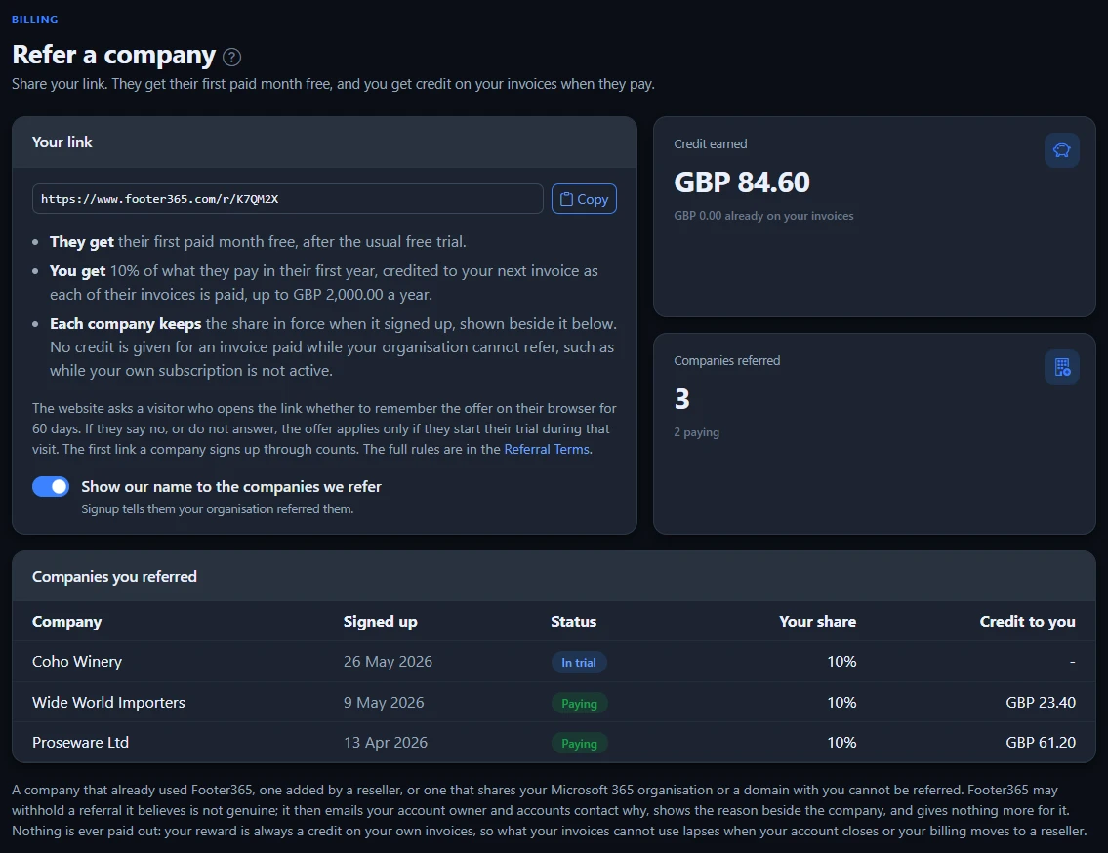Click the Company column header
Viewport: 1108px width, 853px height.
point(67,621)
